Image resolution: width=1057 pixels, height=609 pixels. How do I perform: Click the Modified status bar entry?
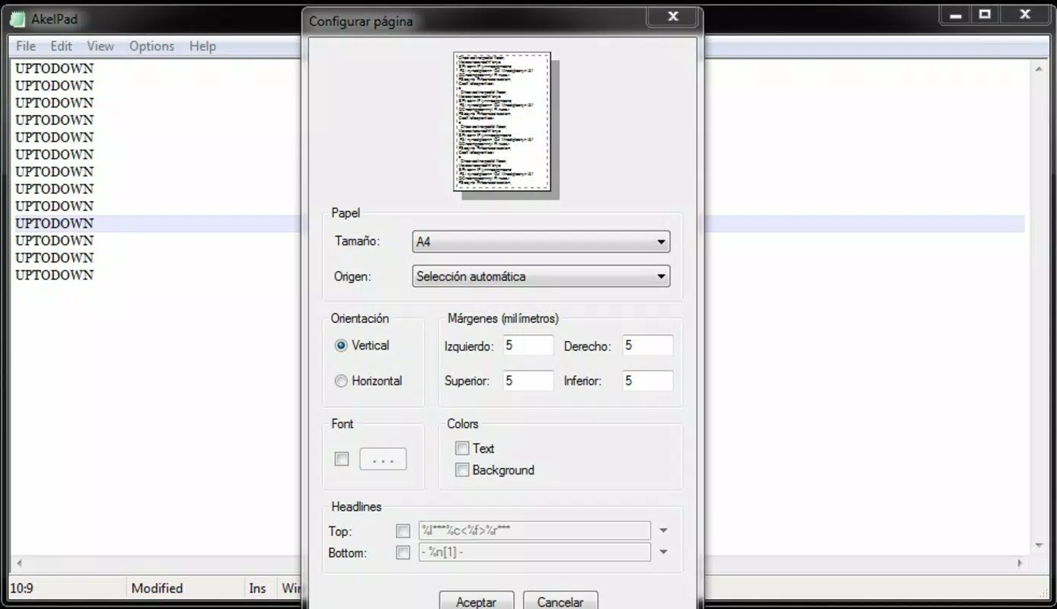click(157, 588)
